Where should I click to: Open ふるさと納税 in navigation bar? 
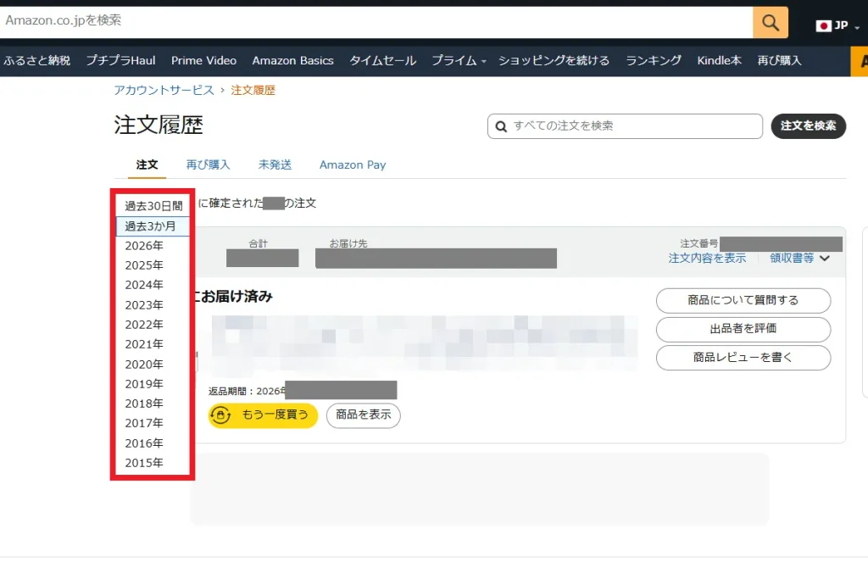coord(37,60)
